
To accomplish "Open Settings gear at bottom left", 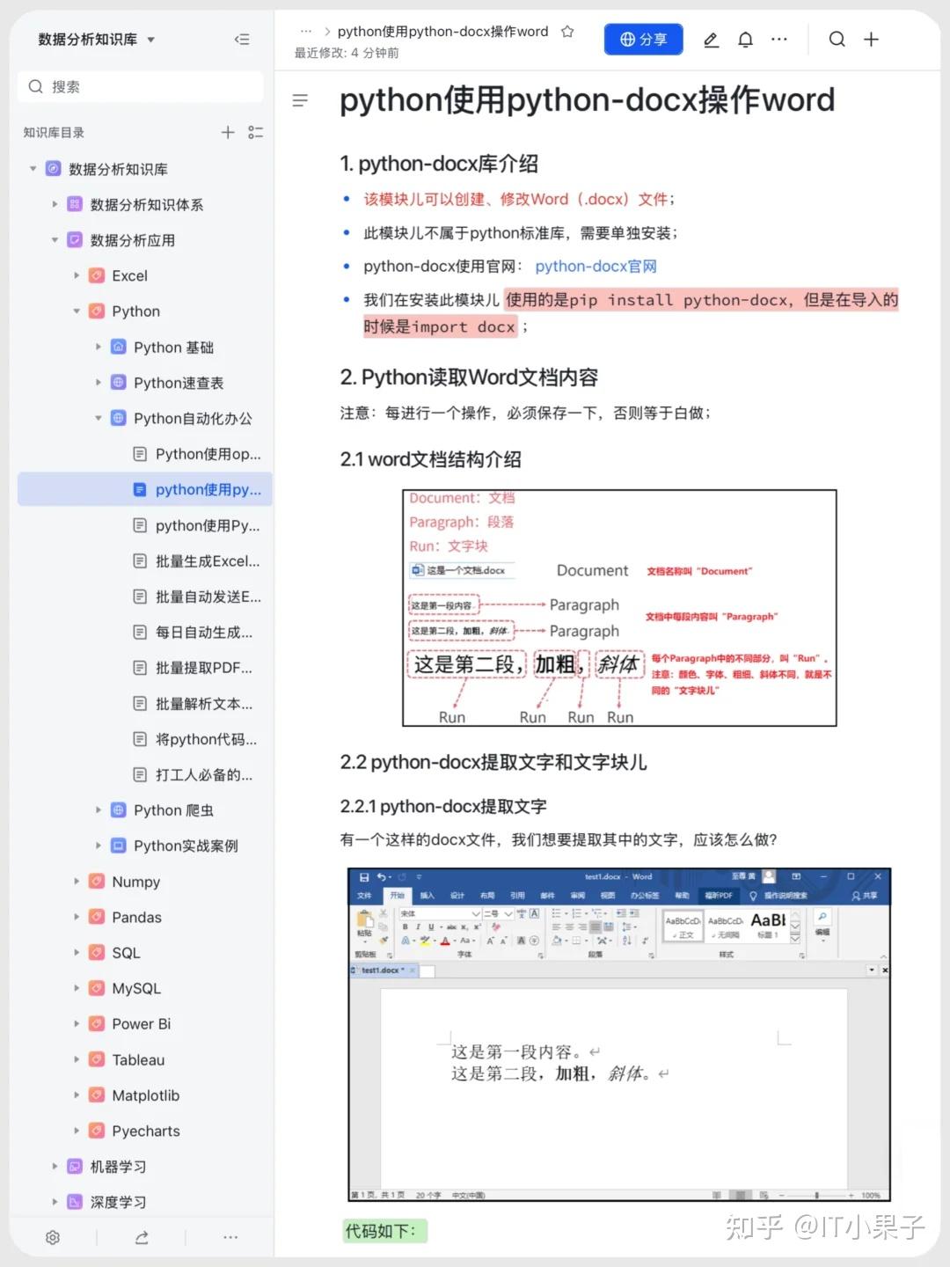I will pyautogui.click(x=53, y=1237).
